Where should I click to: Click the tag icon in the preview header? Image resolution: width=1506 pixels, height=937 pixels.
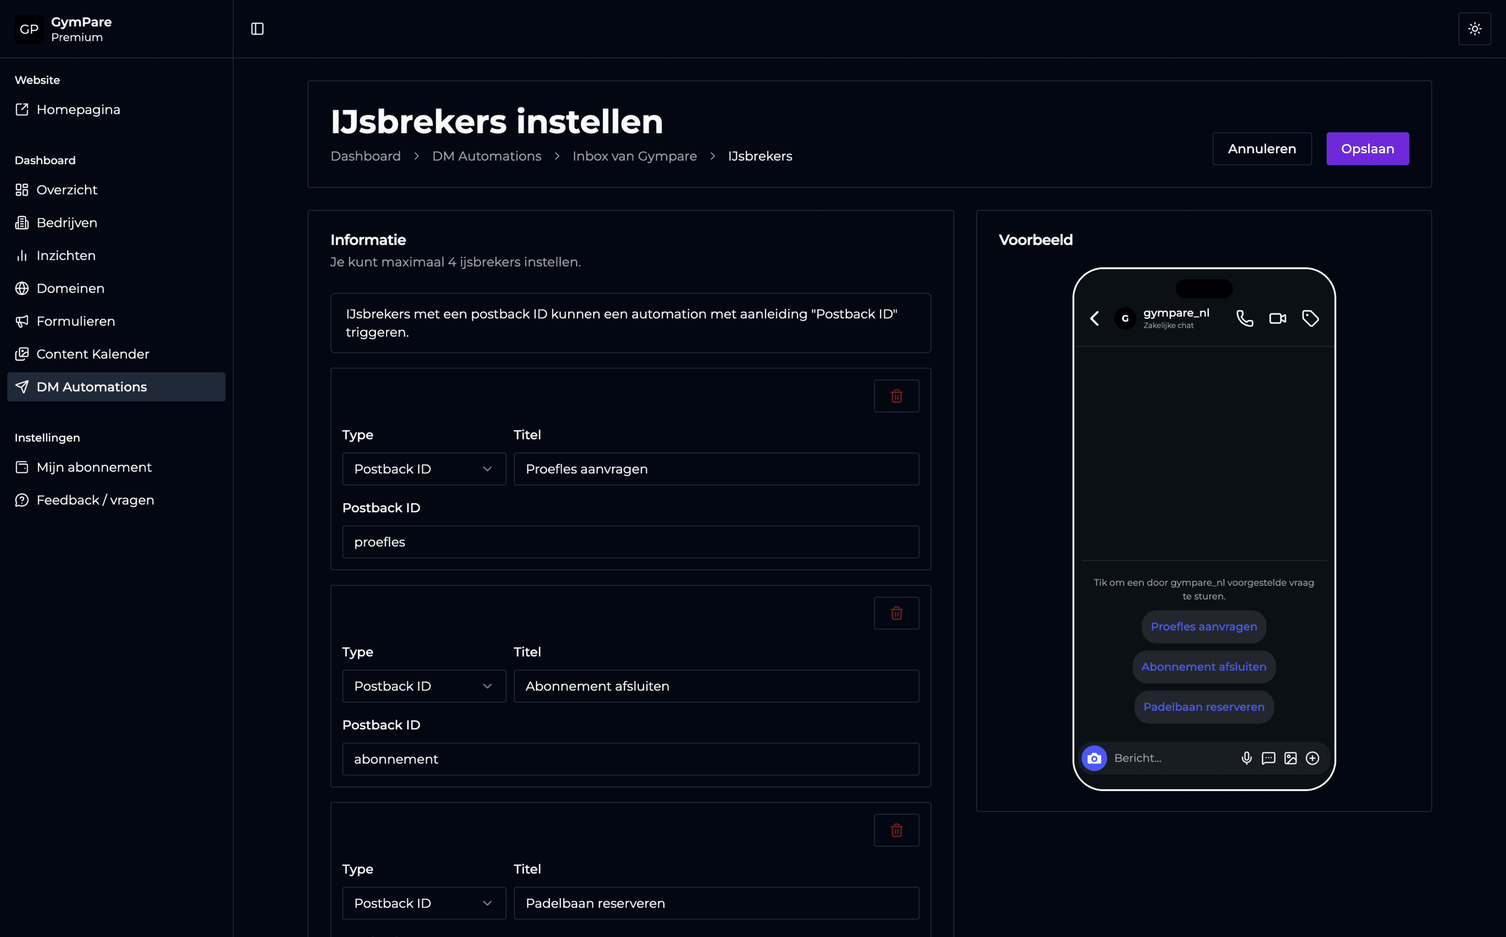(1310, 318)
